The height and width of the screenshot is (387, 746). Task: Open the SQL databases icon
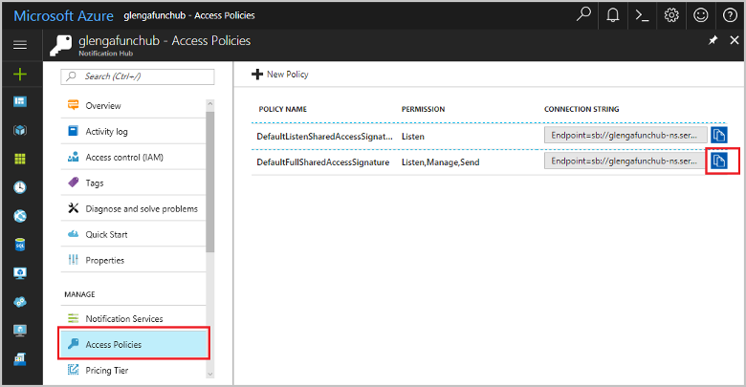coord(20,245)
